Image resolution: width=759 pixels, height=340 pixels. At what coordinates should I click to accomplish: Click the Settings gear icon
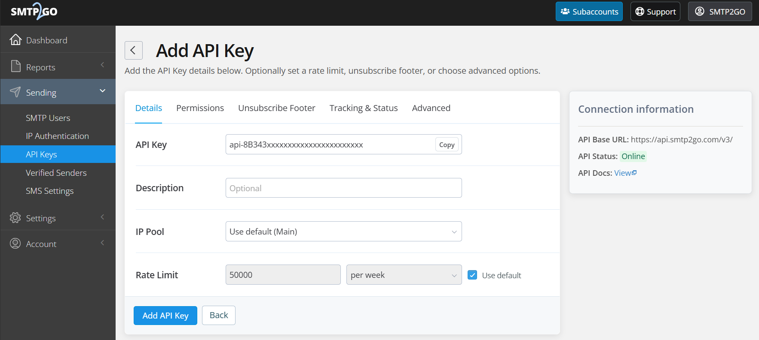pos(15,218)
